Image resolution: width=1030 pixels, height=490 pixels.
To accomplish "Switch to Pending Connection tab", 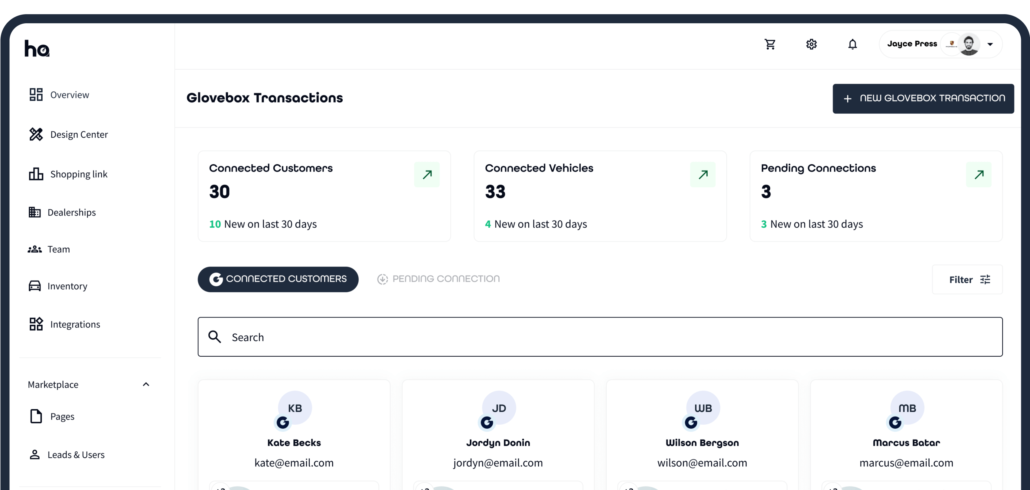I will [x=438, y=279].
